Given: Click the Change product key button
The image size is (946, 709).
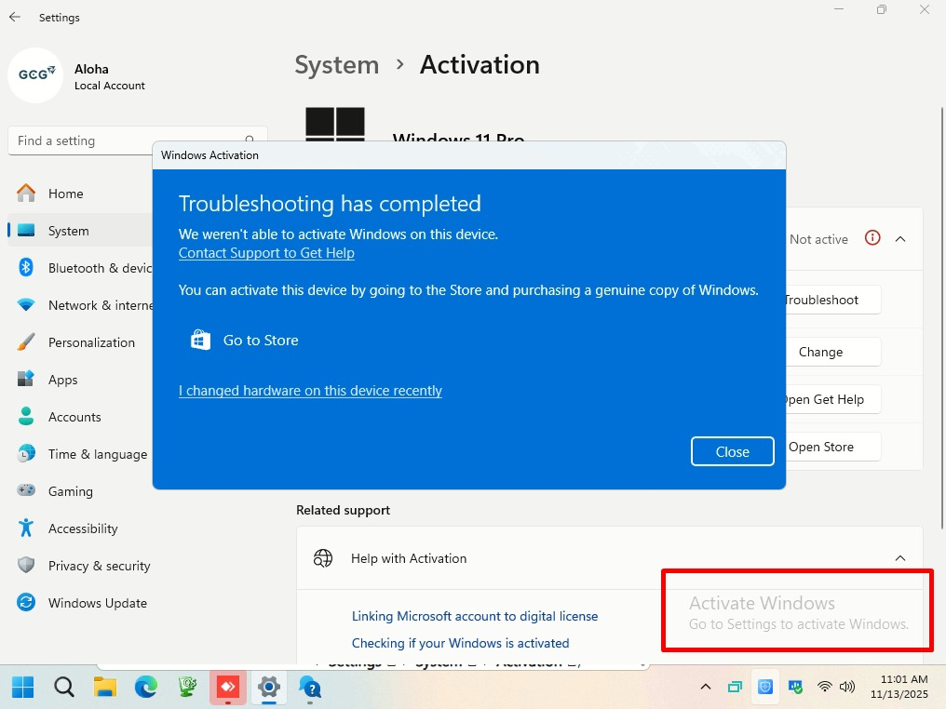Looking at the screenshot, I should (x=832, y=352).
